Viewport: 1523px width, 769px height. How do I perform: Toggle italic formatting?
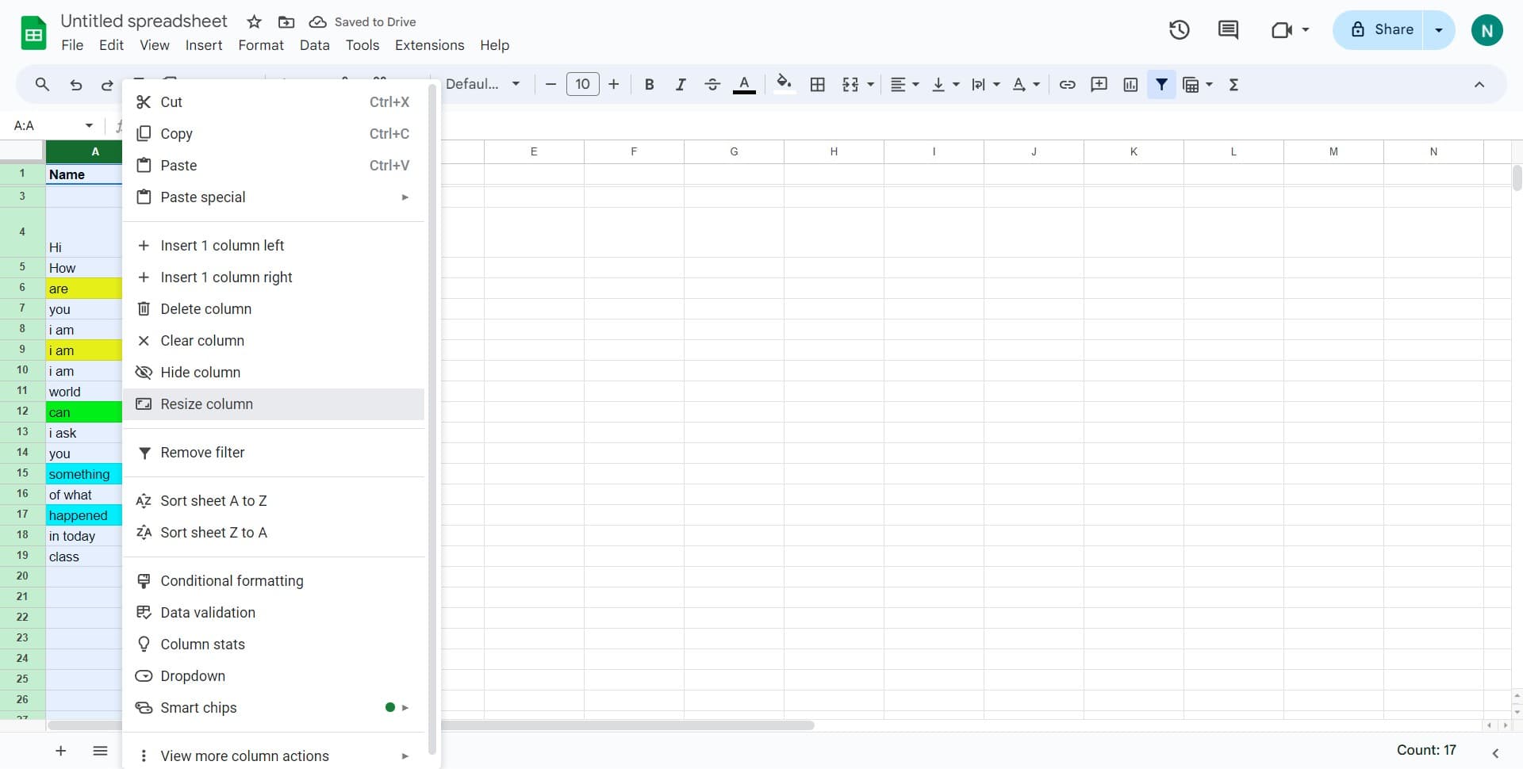click(681, 84)
